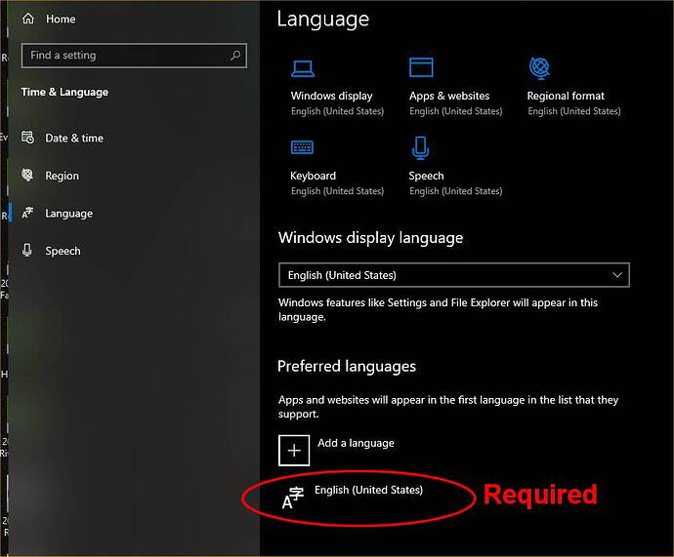Click the plus icon to add language
This screenshot has width=674, height=557.
pos(294,450)
